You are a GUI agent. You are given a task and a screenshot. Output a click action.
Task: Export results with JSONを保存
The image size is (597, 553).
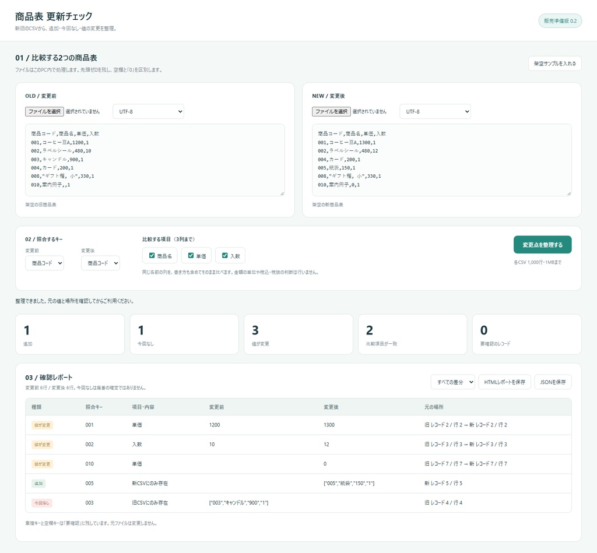(x=553, y=382)
